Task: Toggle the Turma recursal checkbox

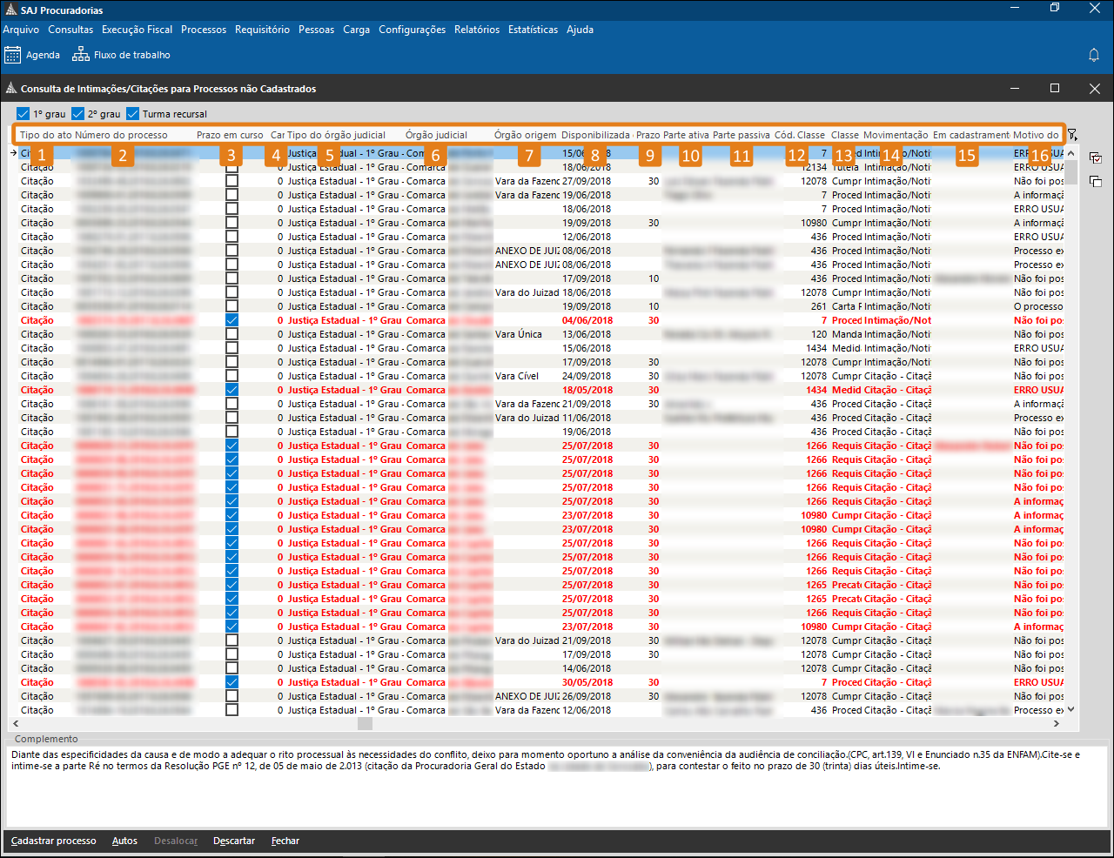Action: 132,114
